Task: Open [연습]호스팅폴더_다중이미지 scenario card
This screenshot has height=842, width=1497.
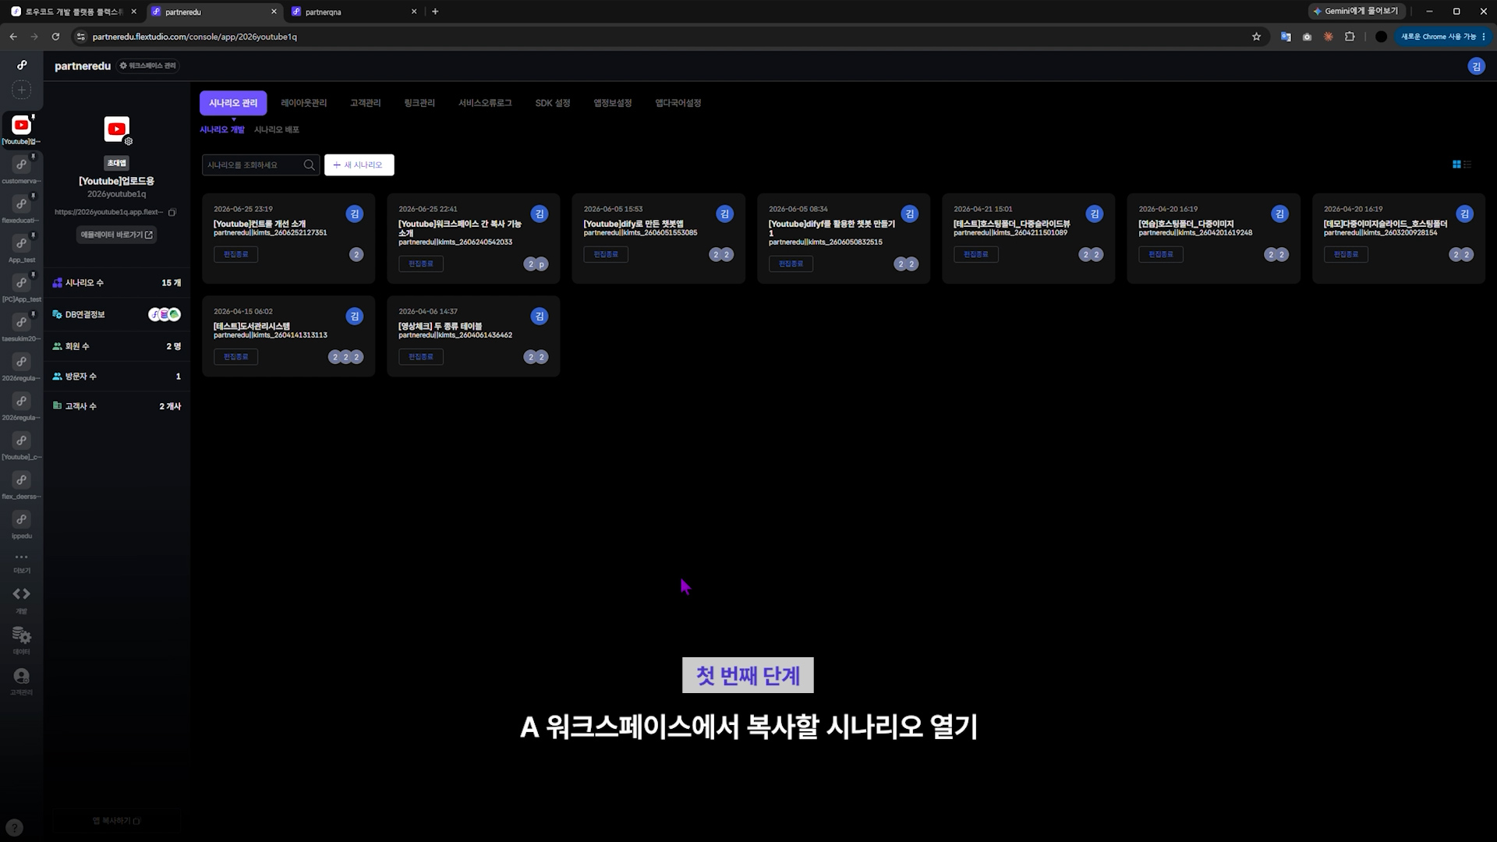Action: 1213,238
